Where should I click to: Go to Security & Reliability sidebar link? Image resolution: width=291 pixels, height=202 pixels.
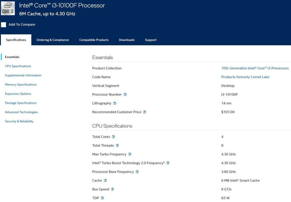point(19,121)
